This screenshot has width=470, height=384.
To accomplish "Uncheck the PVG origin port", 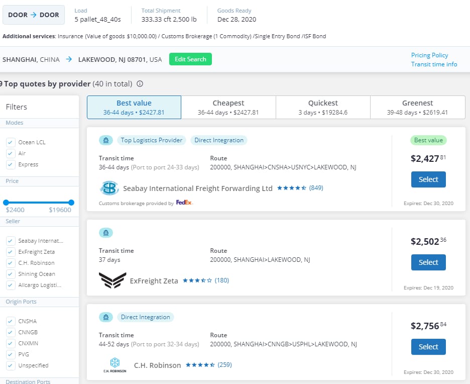I will pos(11,354).
